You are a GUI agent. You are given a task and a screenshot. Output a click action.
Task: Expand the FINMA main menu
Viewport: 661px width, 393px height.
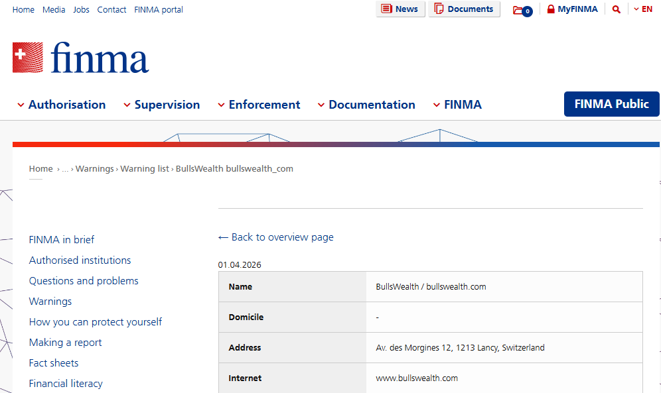pos(458,104)
